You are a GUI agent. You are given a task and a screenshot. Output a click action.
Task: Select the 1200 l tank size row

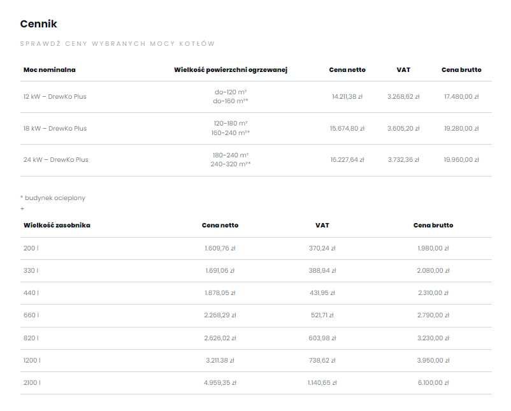(x=32, y=360)
